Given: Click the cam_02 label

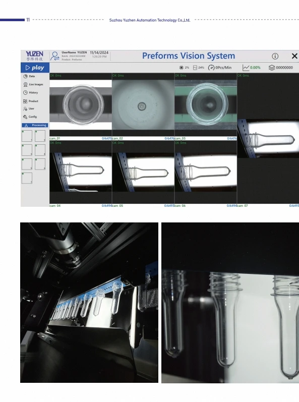Looking at the screenshot, I should click(117, 138).
